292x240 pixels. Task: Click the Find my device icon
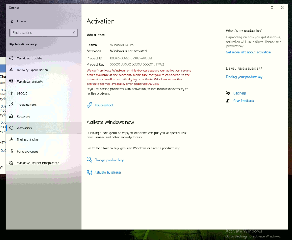click(12, 139)
